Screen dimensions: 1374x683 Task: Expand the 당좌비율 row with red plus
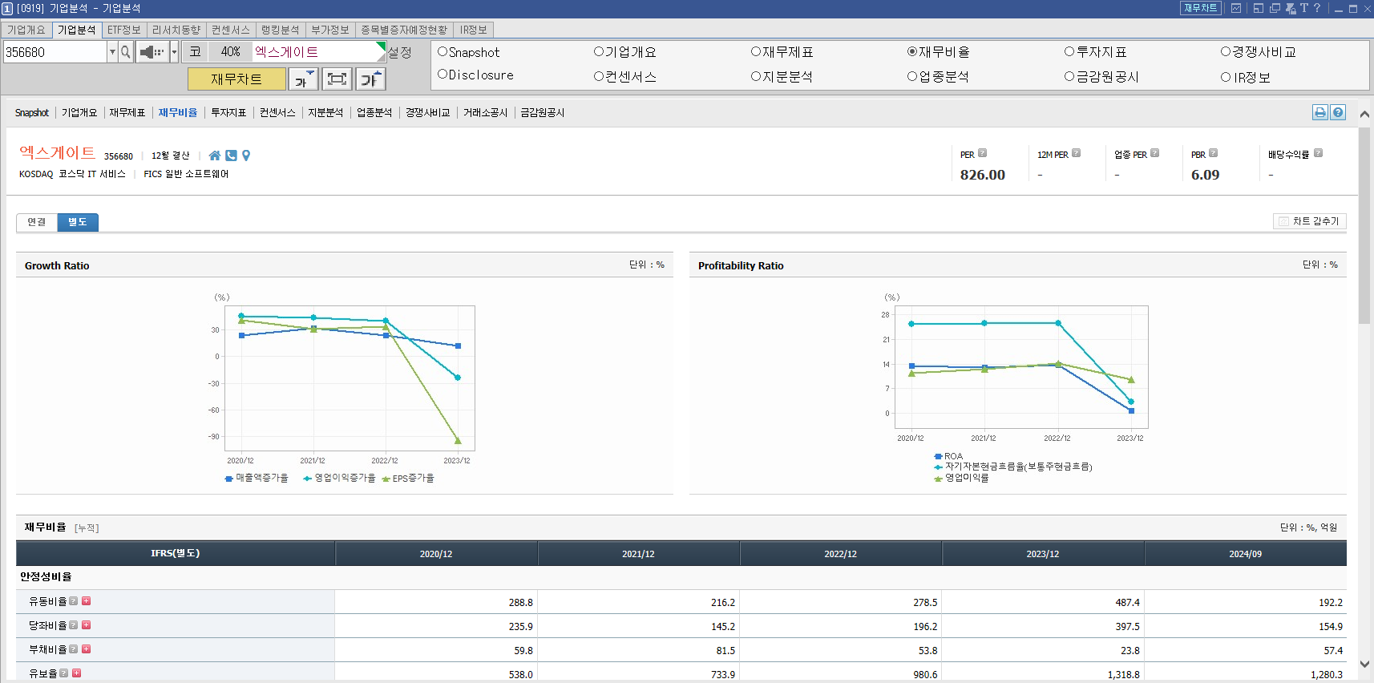coord(87,625)
